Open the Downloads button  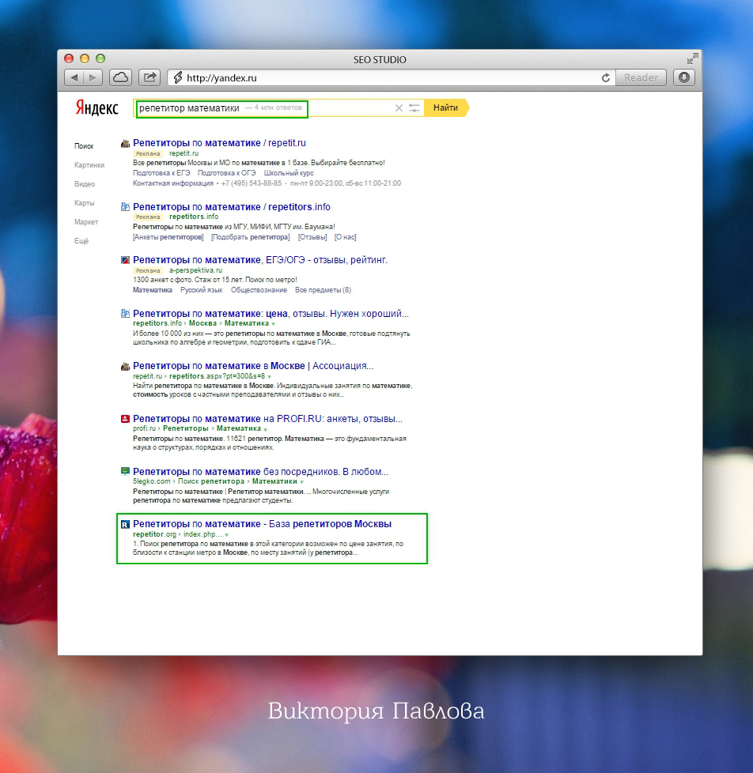point(684,77)
